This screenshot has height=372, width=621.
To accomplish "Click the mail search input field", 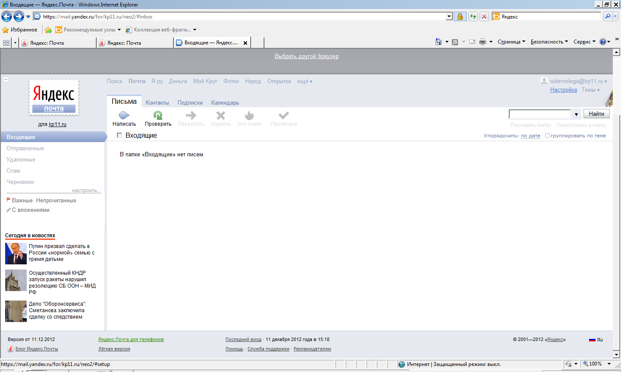I will coord(540,114).
